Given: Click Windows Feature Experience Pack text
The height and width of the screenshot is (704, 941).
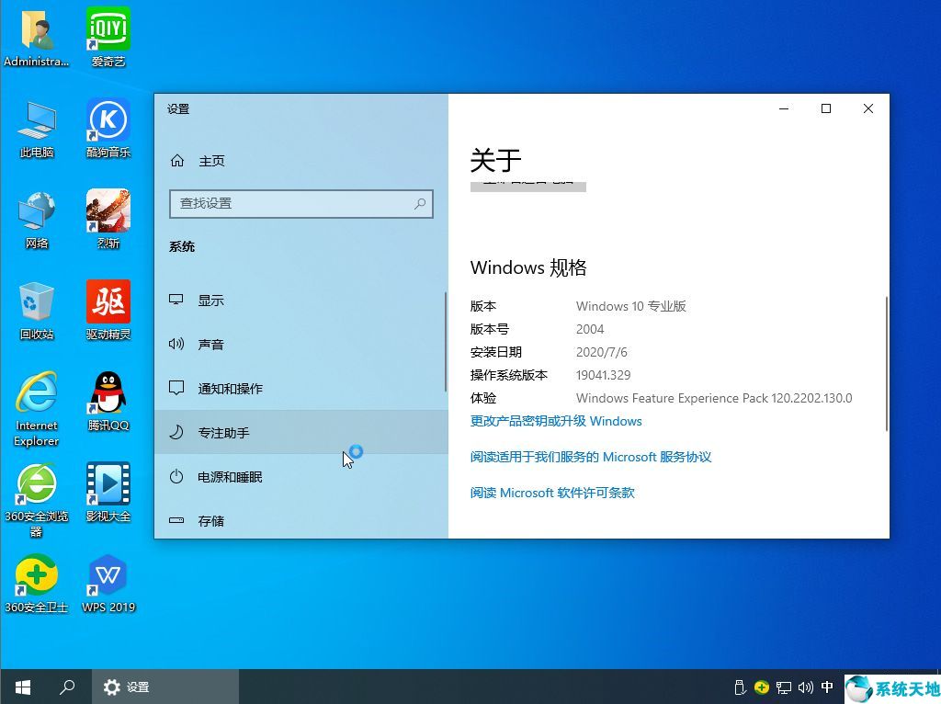Looking at the screenshot, I should pyautogui.click(x=714, y=398).
